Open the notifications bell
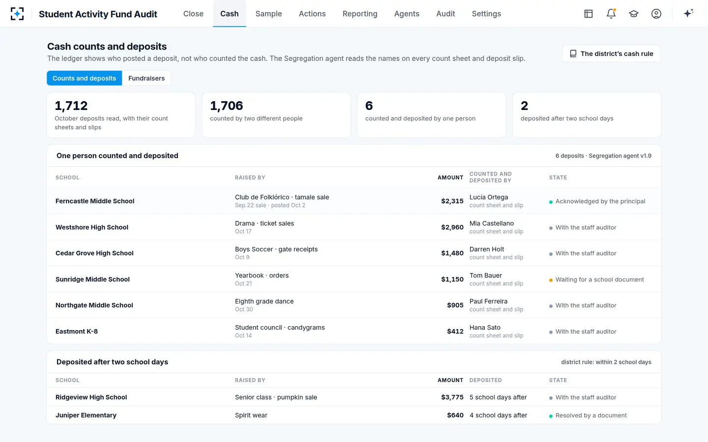 pos(611,14)
